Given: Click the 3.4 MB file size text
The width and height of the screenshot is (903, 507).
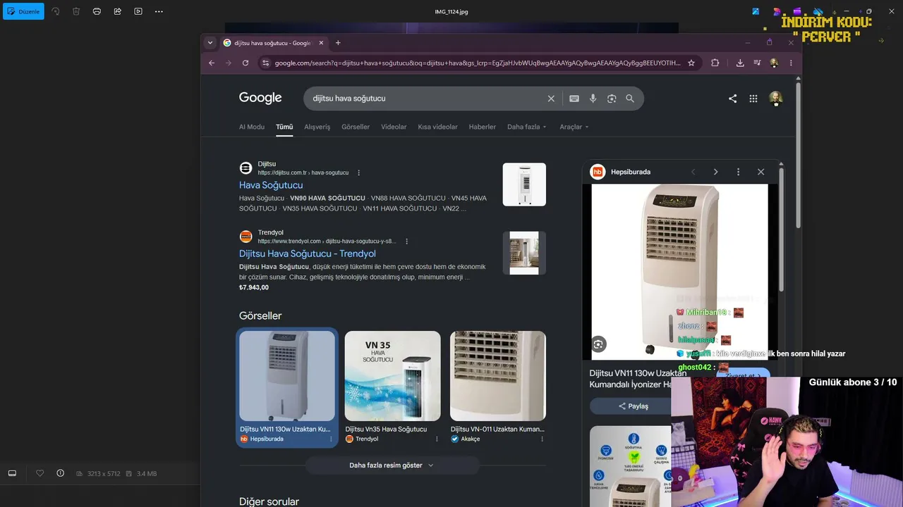Looking at the screenshot, I should pos(147,474).
